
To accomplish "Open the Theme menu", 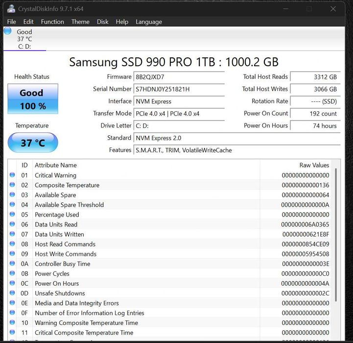I will 80,22.
